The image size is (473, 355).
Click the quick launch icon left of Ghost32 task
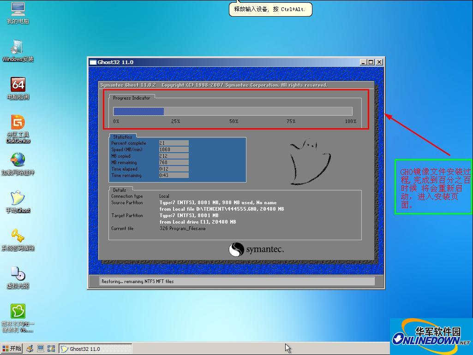click(x=51, y=349)
